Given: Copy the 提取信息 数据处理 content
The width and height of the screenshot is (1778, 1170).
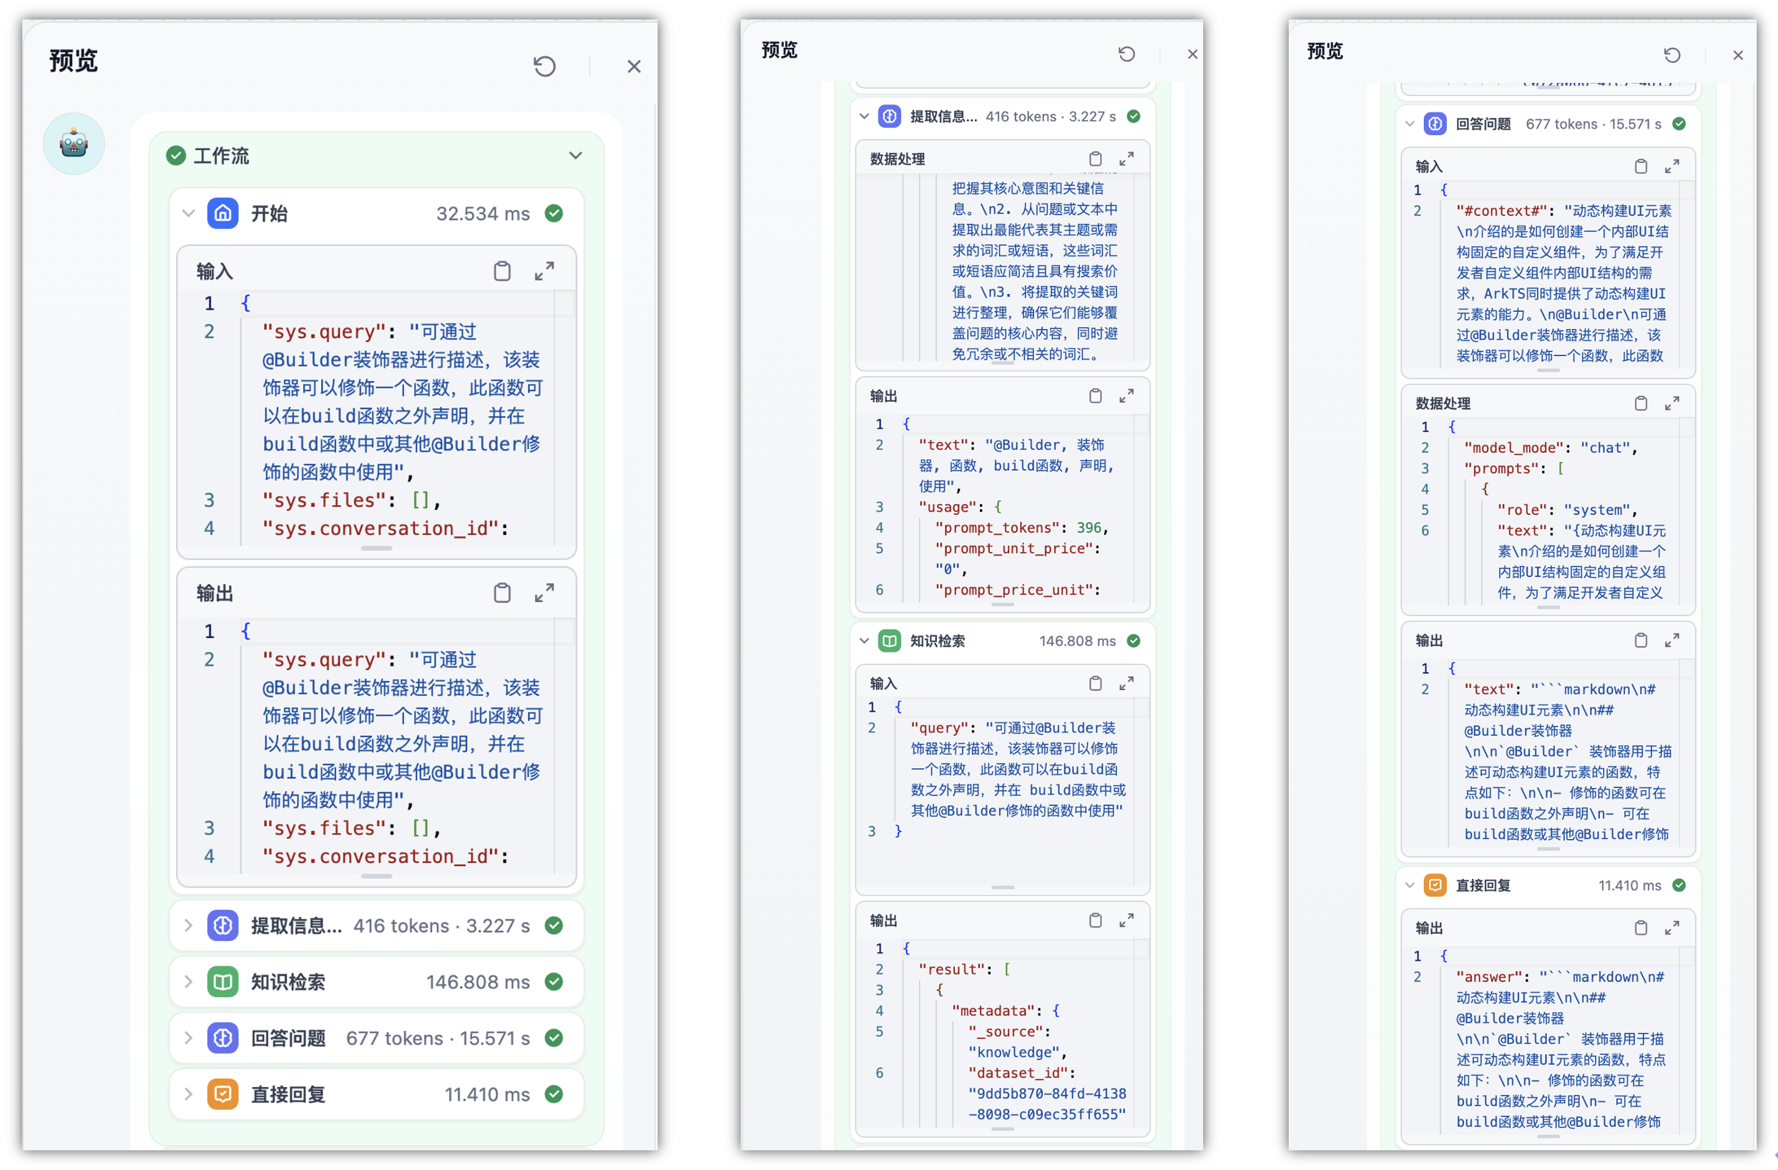Looking at the screenshot, I should 1095,159.
